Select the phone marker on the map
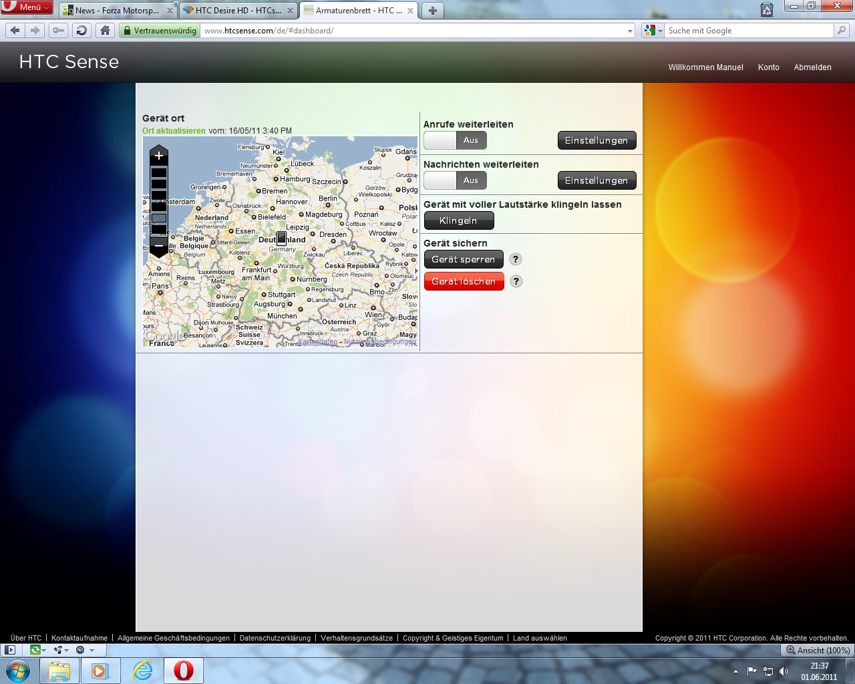Image resolution: width=855 pixels, height=684 pixels. click(282, 238)
